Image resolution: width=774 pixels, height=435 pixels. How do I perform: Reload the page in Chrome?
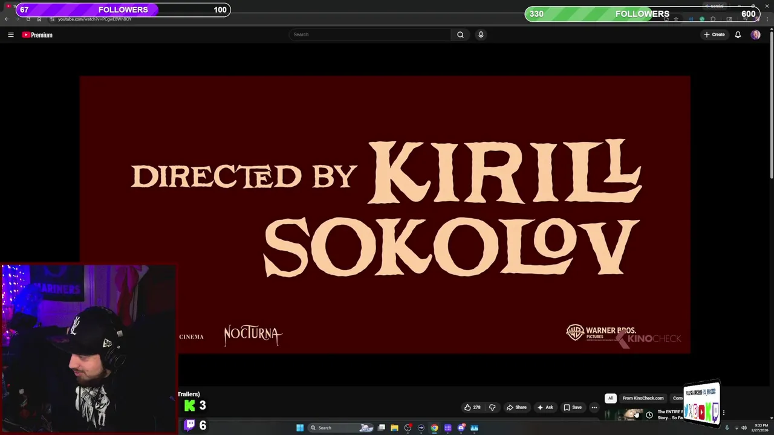28,19
